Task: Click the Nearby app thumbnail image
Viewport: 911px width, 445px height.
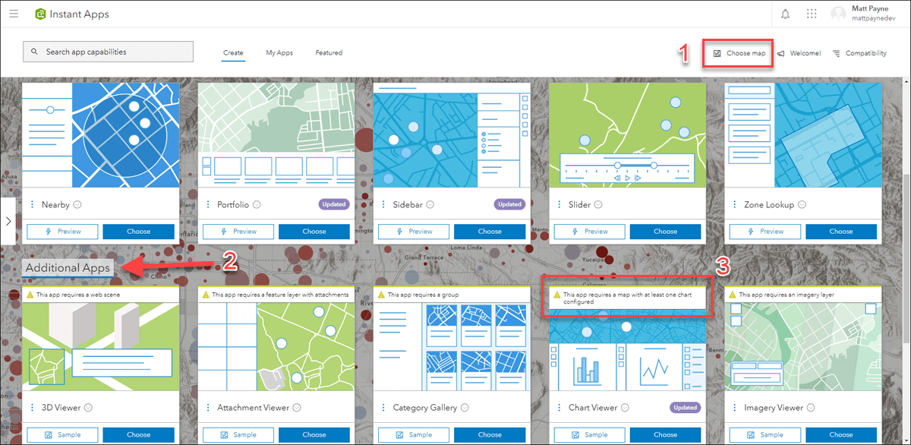Action: tap(101, 136)
